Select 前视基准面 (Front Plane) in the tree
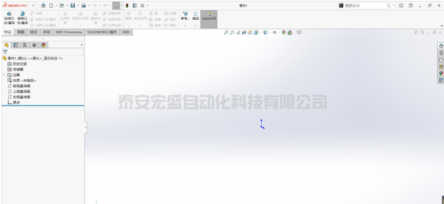Image resolution: width=444 pixels, height=204 pixels. (x=21, y=86)
